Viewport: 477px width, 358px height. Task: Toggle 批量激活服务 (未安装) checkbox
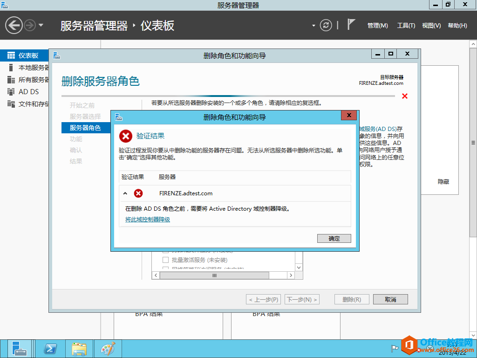165,260
